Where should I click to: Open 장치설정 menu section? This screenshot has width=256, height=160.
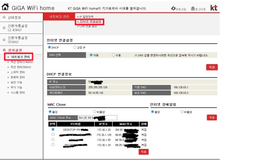pyautogui.click(x=15, y=50)
